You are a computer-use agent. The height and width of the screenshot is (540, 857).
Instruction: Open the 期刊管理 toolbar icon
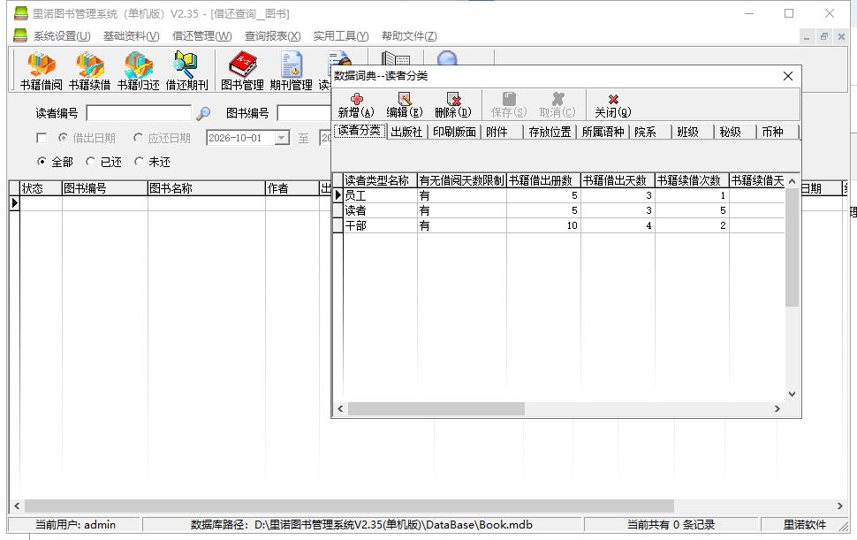[x=291, y=71]
